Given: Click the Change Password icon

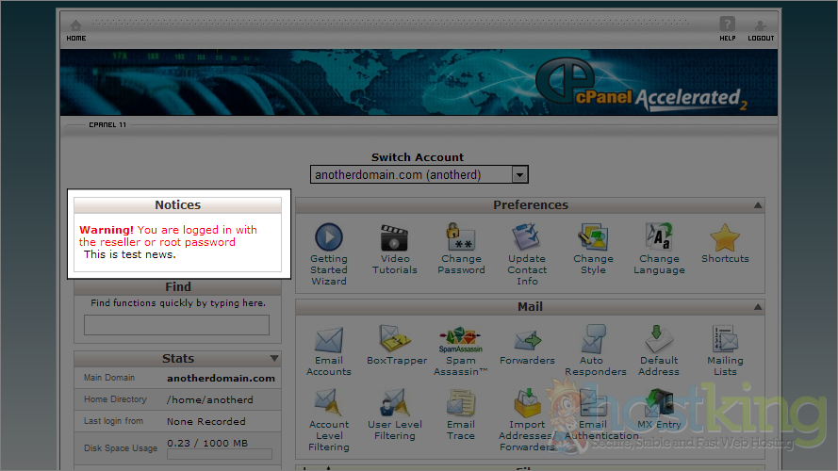Looking at the screenshot, I should (x=461, y=237).
